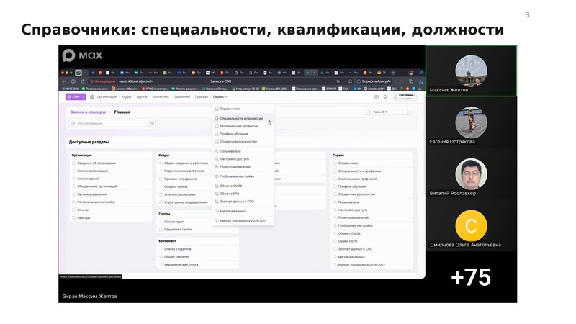Viewport: 576px width, 324px height.
Task: Open Список организаций link
Action: coord(93,171)
